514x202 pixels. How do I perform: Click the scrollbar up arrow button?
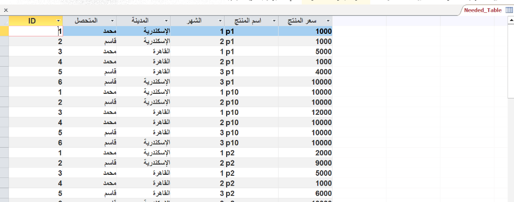[510, 21]
